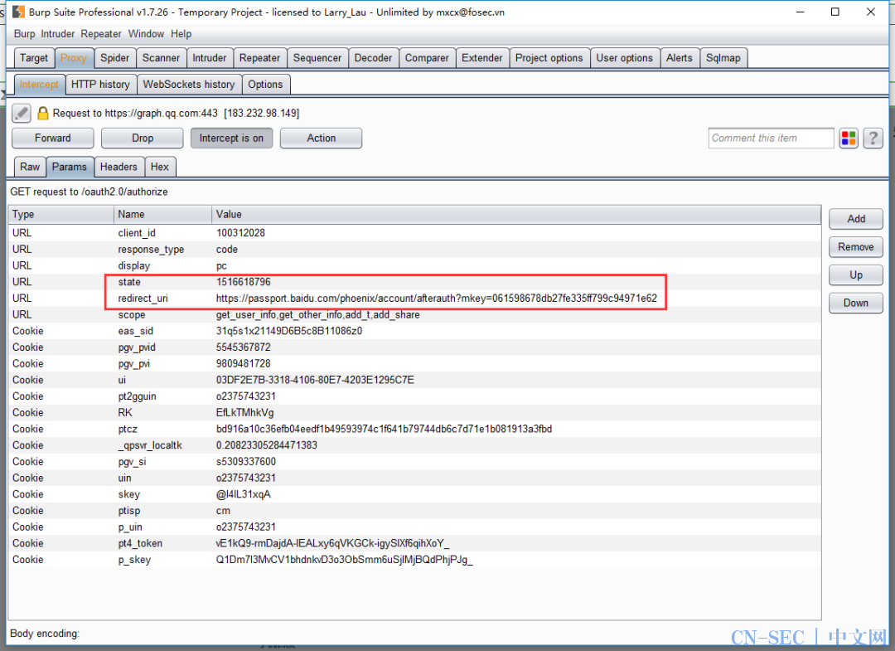This screenshot has width=895, height=651.
Task: Select the skey cookie value
Action: pos(243,494)
